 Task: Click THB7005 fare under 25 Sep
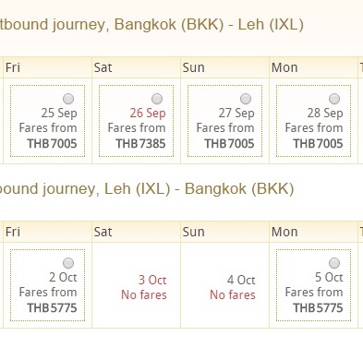52,144
